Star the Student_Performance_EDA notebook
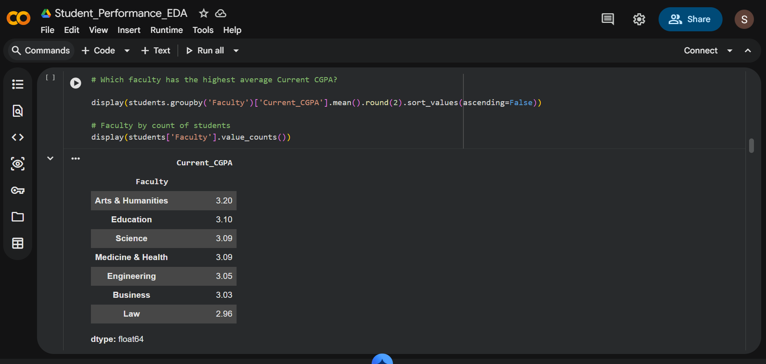 204,13
